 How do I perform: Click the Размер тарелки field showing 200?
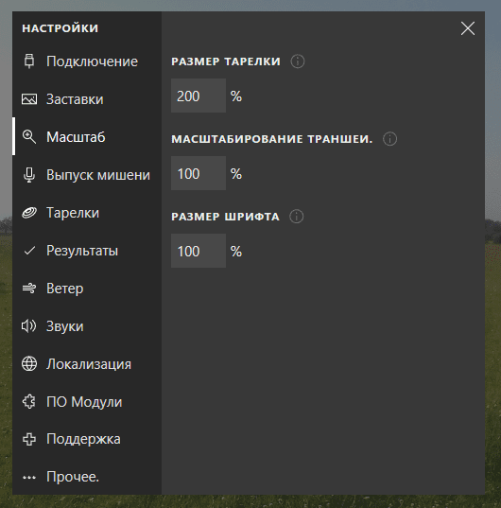point(199,96)
